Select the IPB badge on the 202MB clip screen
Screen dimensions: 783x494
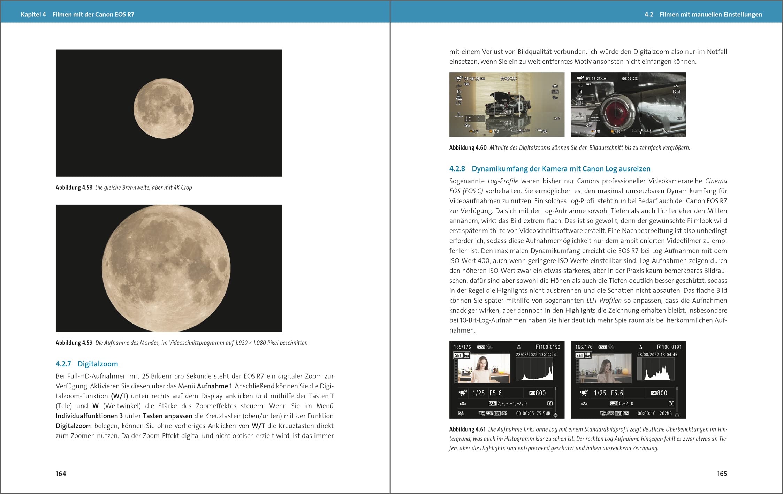tap(618, 413)
